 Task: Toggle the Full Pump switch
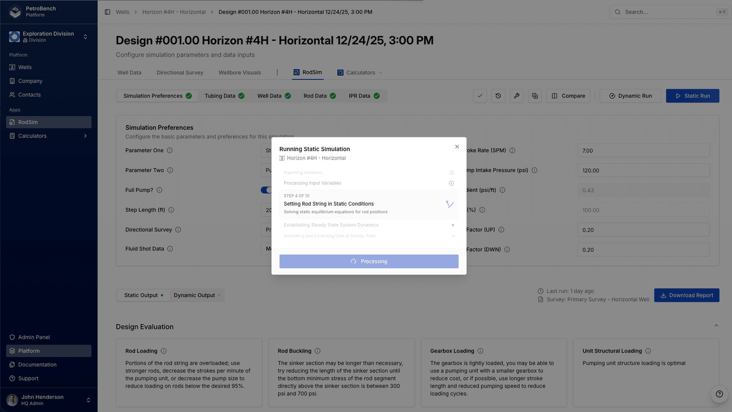pos(266,190)
